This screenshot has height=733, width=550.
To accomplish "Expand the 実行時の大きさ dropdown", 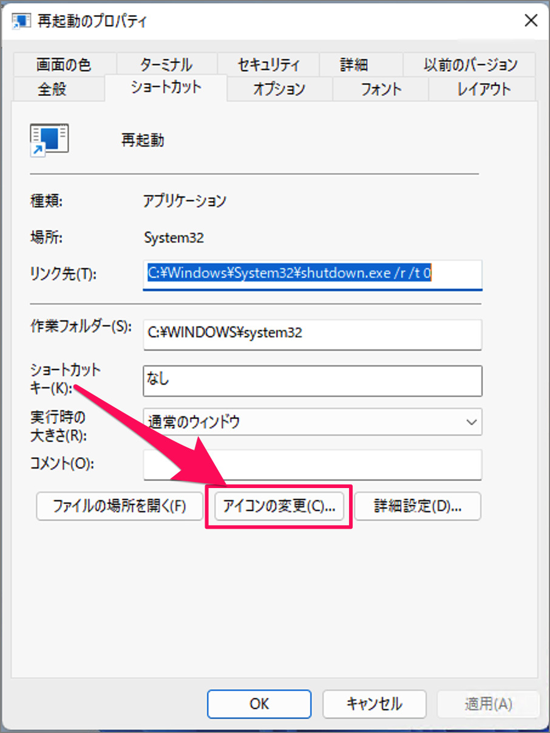I will [313, 422].
